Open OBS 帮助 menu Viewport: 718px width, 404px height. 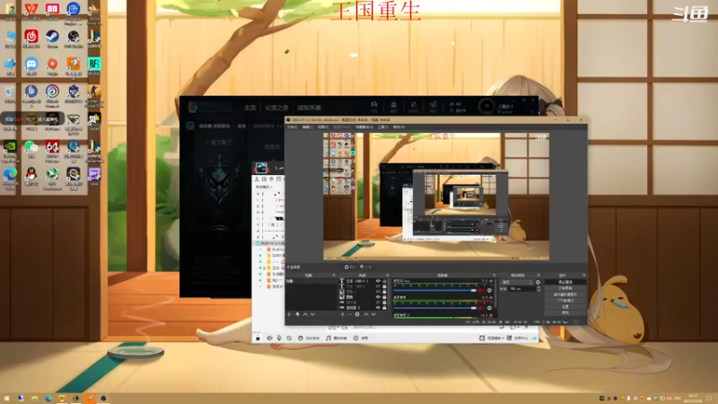click(x=398, y=127)
